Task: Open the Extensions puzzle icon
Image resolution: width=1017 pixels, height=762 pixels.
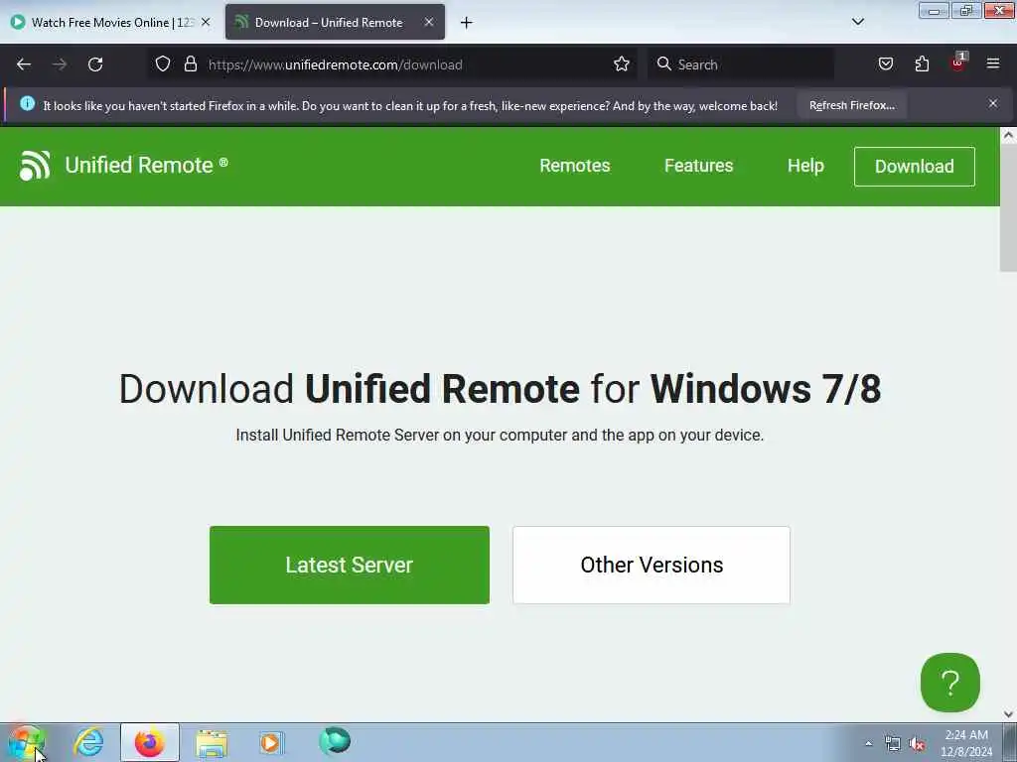Action: 922,64
